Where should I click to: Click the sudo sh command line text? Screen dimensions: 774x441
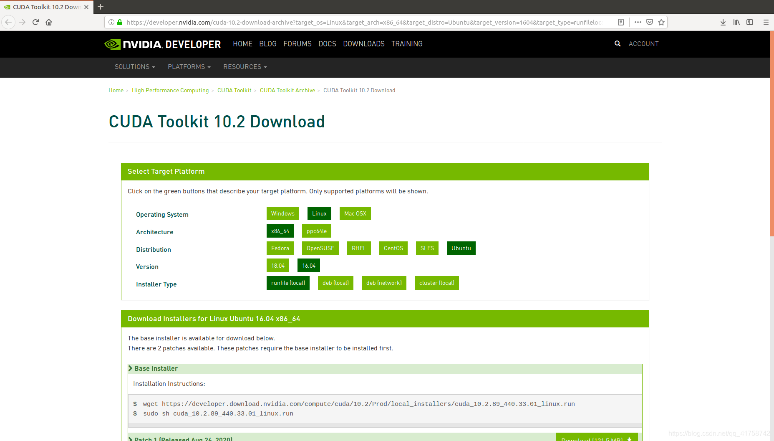pos(218,413)
